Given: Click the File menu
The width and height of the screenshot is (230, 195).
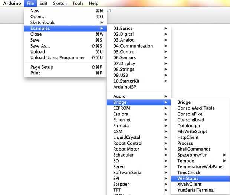Looking at the screenshot, I should pos(30,3).
